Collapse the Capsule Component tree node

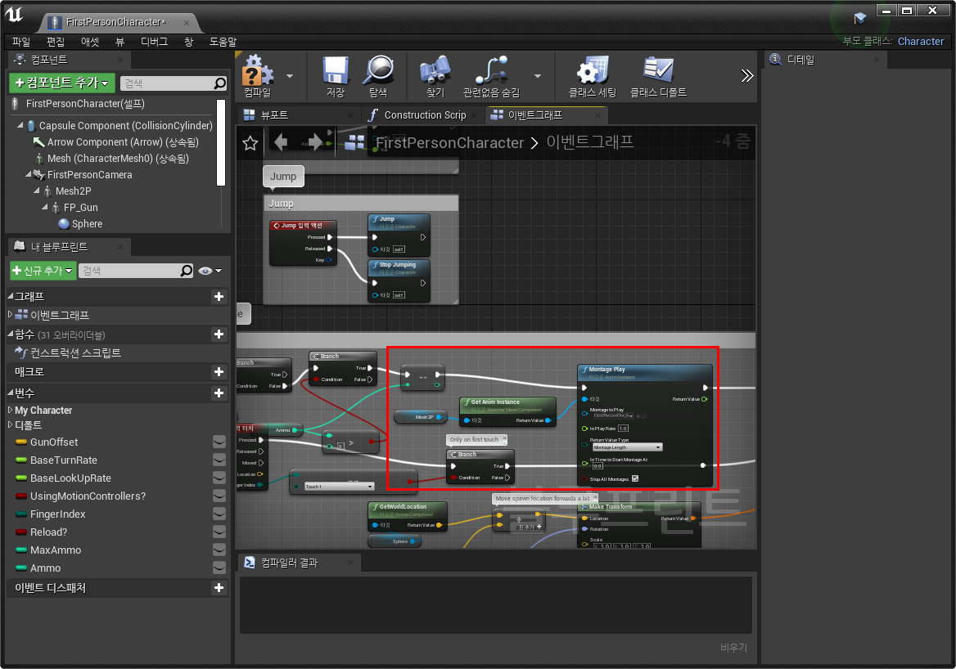(20, 125)
